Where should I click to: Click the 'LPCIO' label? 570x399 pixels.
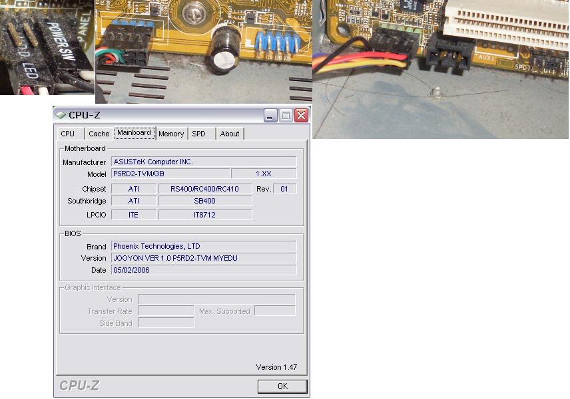97,215
